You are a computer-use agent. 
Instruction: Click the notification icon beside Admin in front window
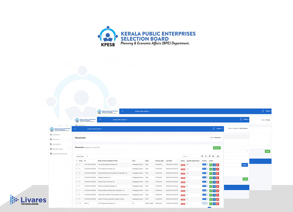coord(214,128)
